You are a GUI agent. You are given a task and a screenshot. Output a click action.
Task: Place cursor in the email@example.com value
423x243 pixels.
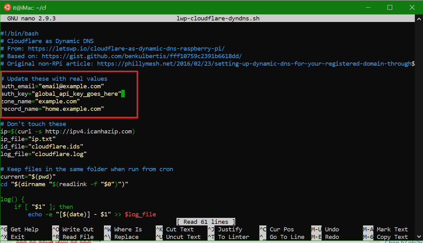[x=76, y=86]
